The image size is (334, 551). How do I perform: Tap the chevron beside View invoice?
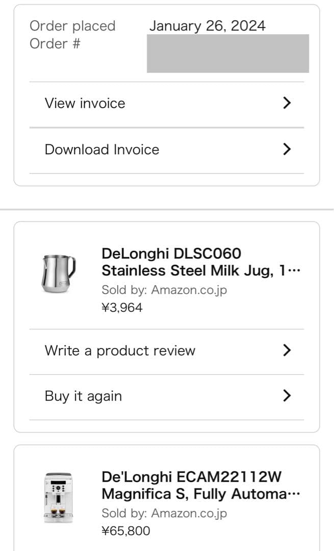click(x=287, y=103)
